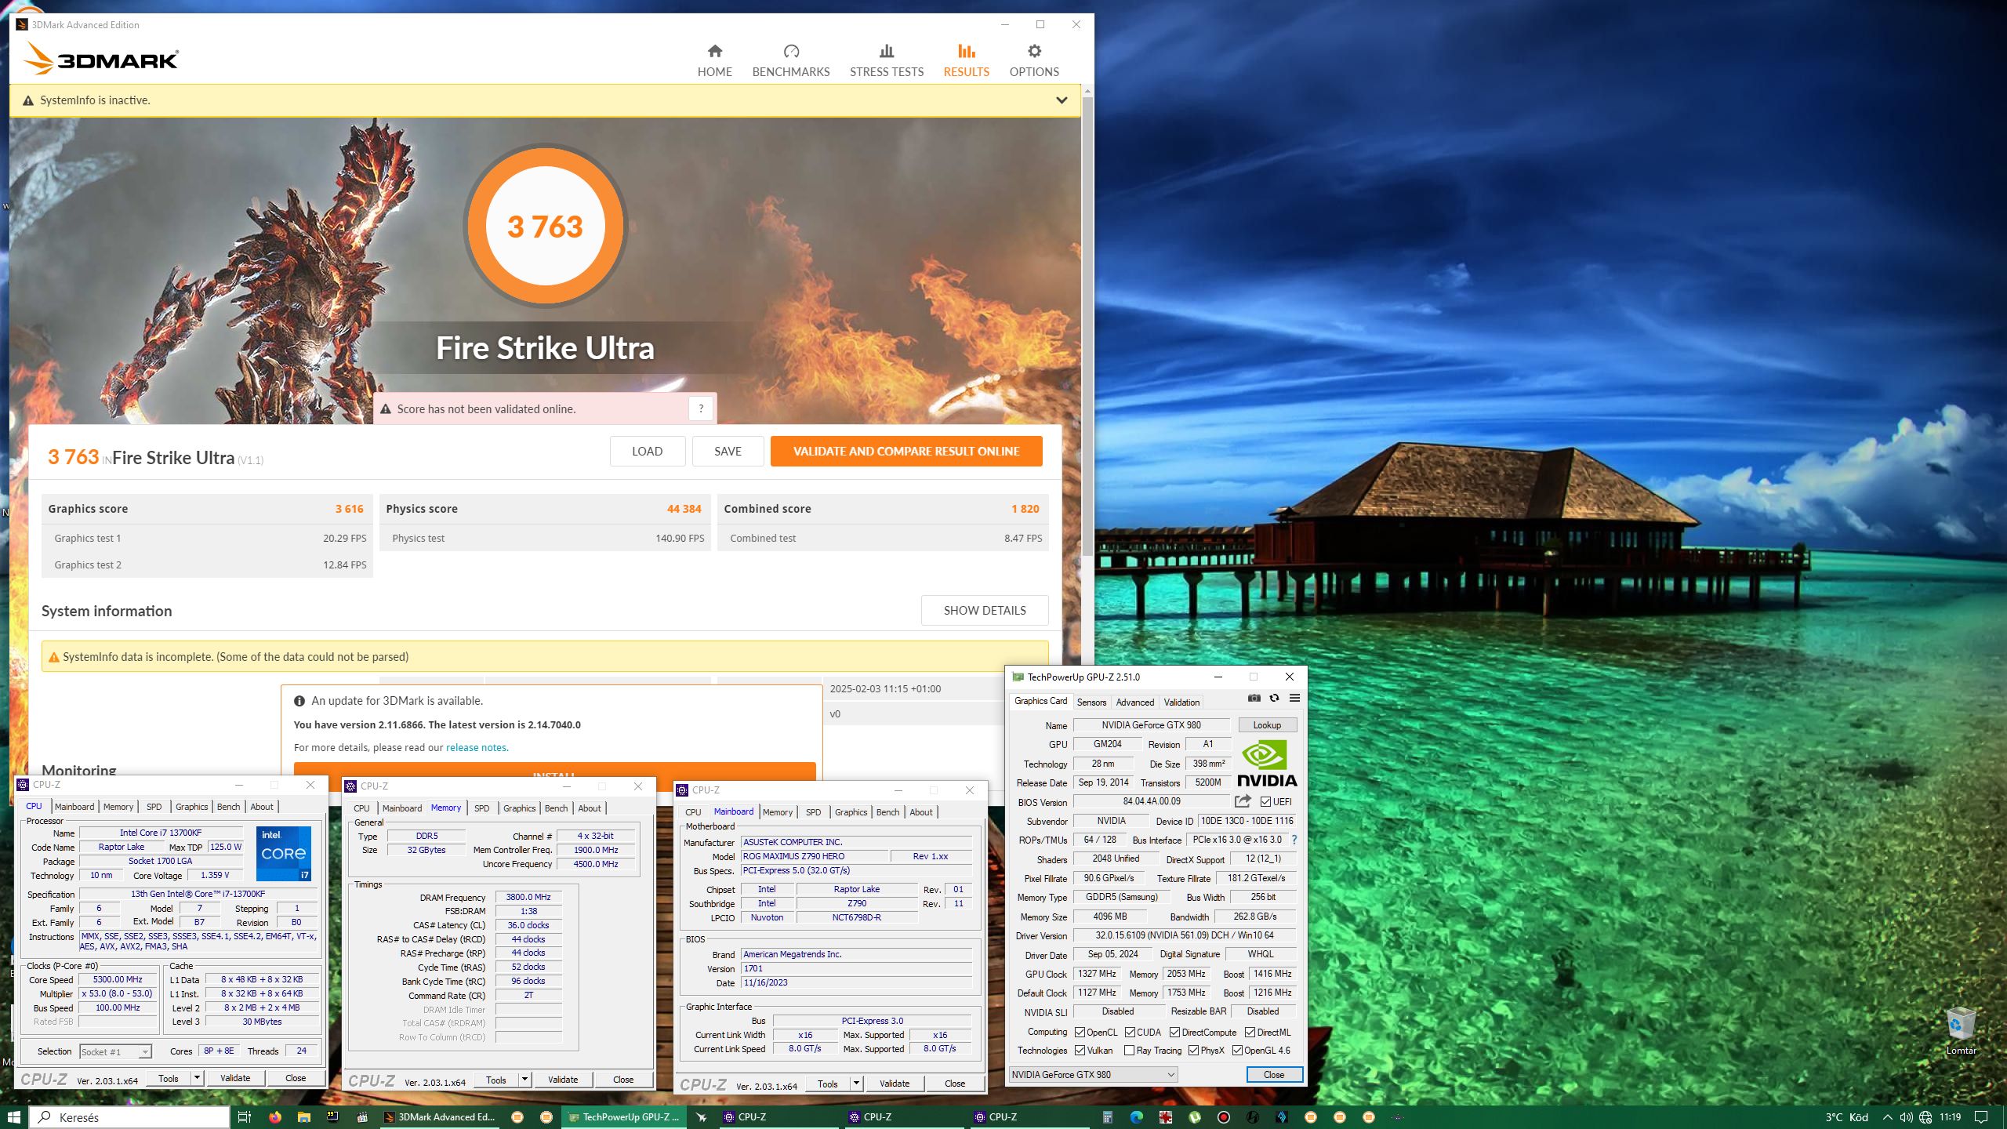Open STRESS TESTS in 3DMark
This screenshot has height=1129, width=2007.
[887, 61]
